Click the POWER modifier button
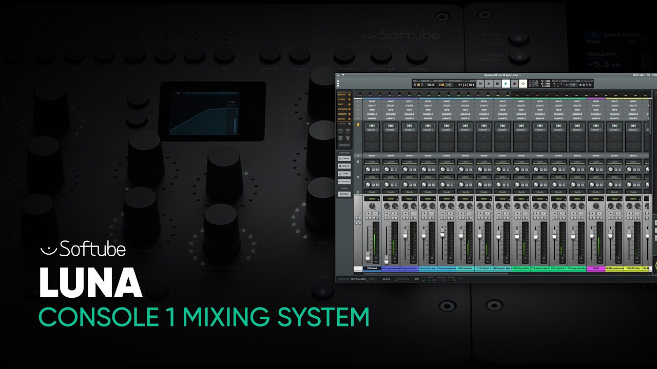Image resolution: width=657 pixels, height=369 pixels. (x=344, y=158)
